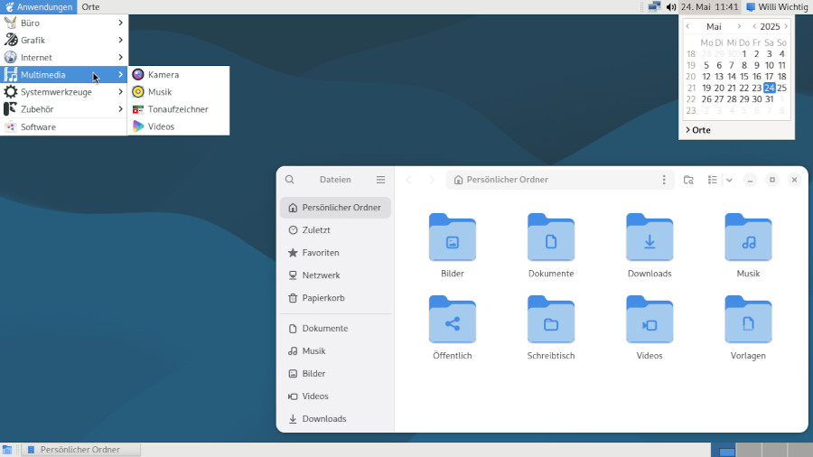This screenshot has width=813, height=457.
Task: Open the Software center entry
Action: coord(63,127)
